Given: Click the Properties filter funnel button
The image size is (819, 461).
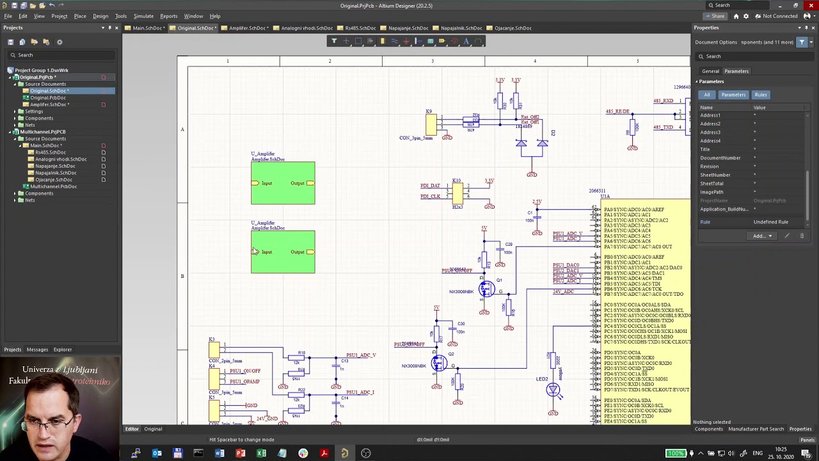Looking at the screenshot, I should [802, 42].
